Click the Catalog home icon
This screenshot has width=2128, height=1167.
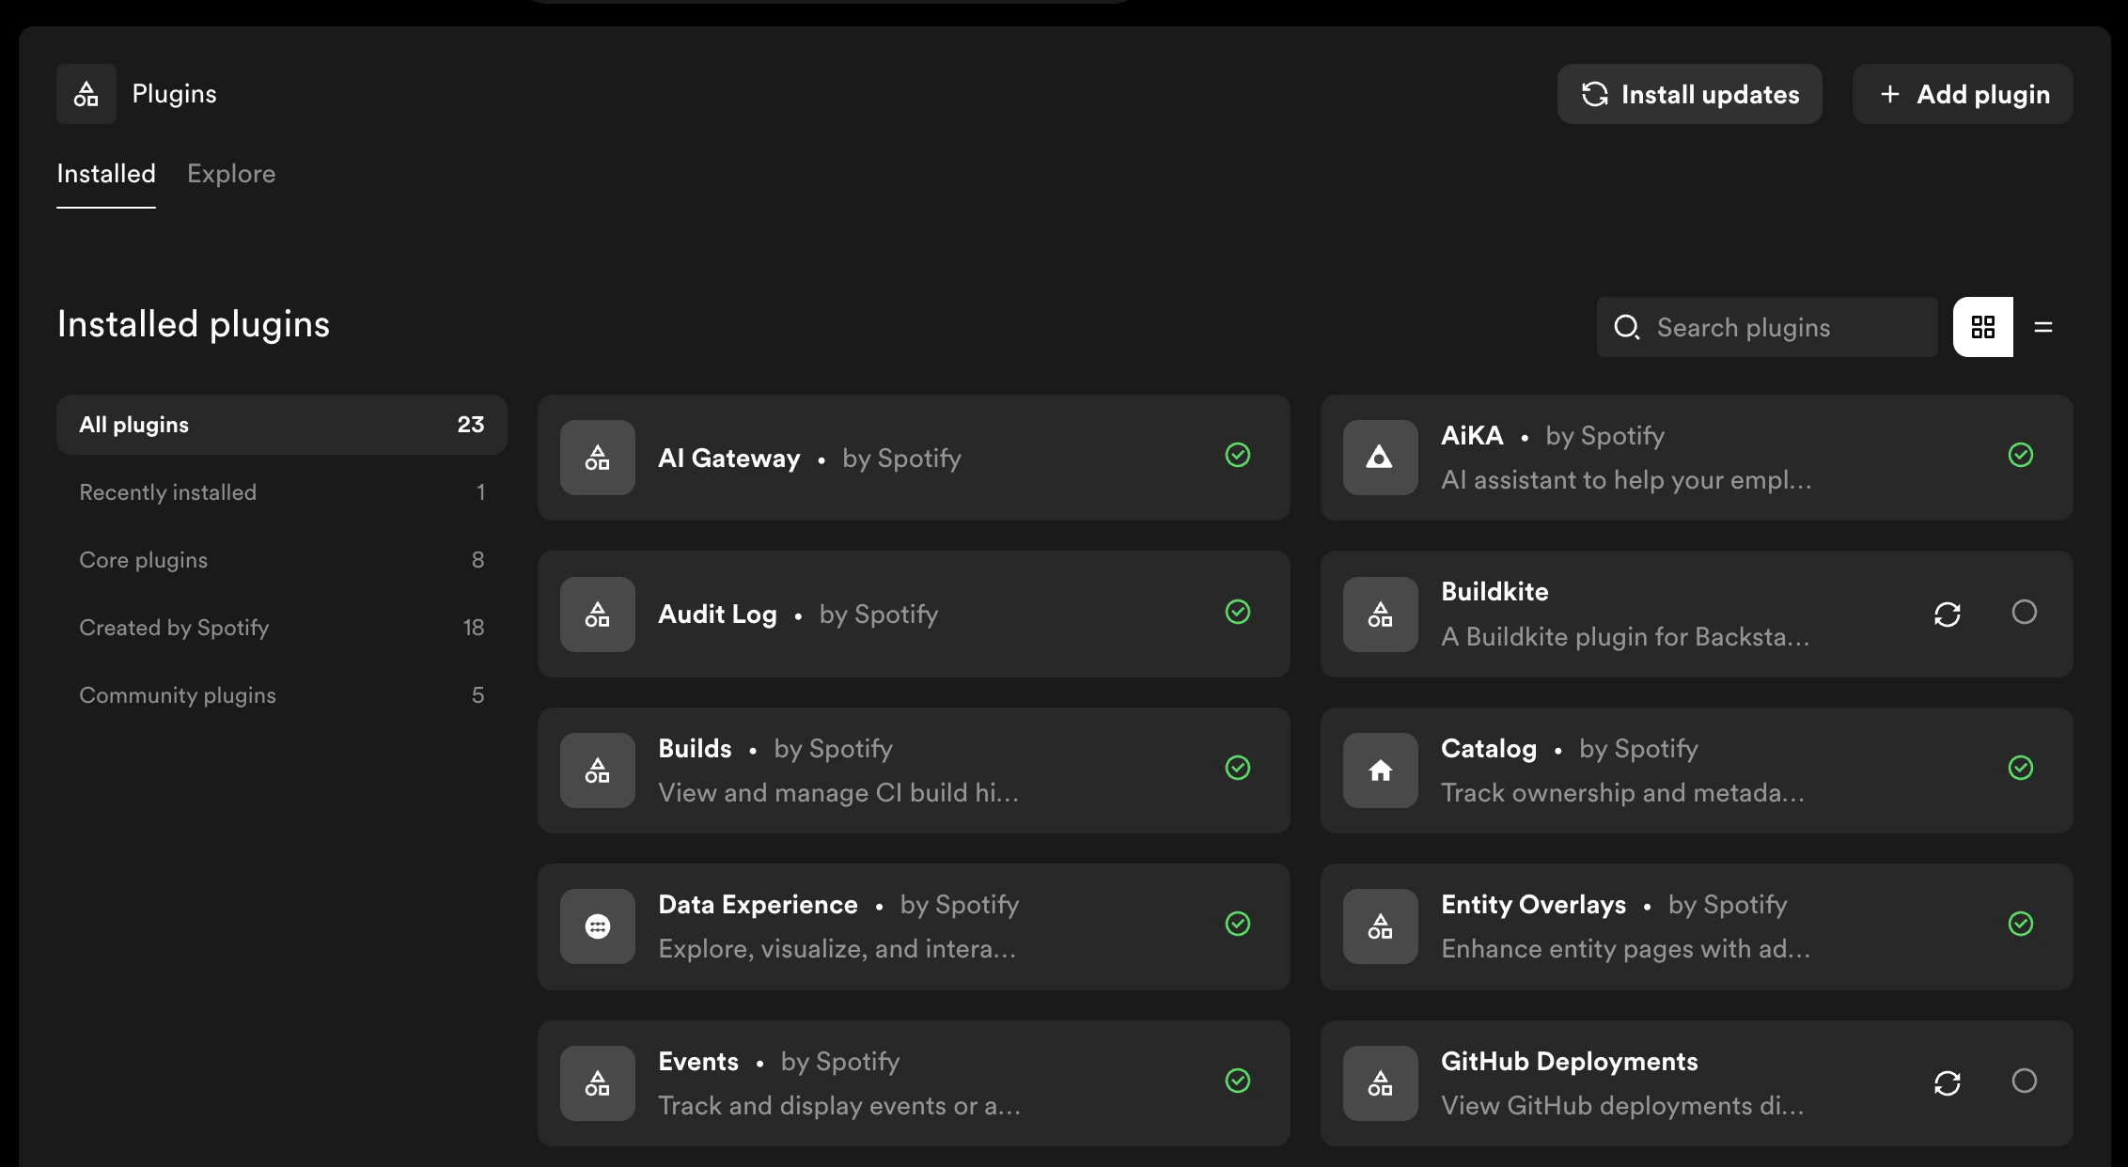tap(1381, 770)
